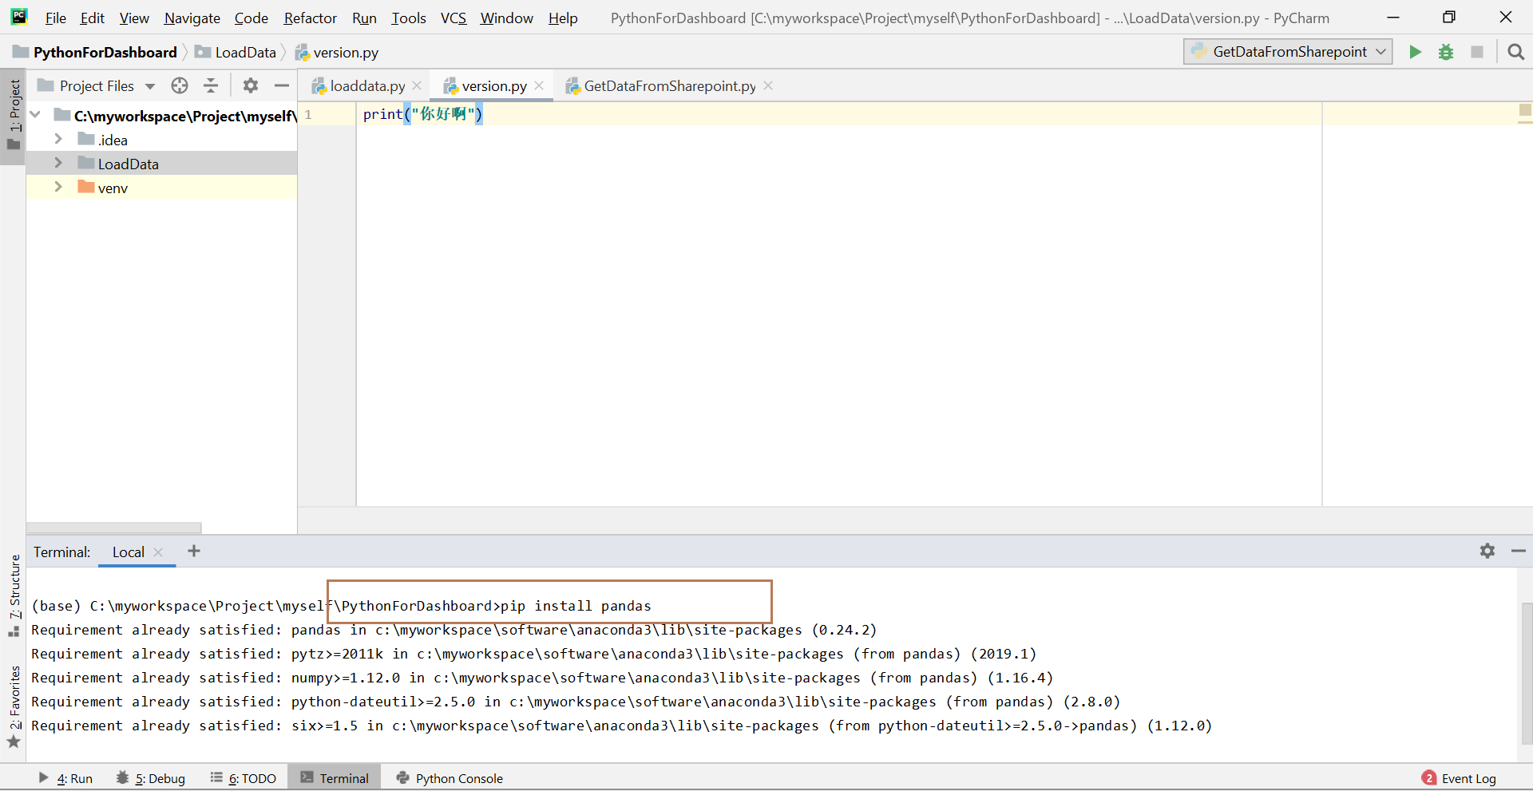Image resolution: width=1533 pixels, height=791 pixels.
Task: Open the Navigate menu
Action: [192, 18]
